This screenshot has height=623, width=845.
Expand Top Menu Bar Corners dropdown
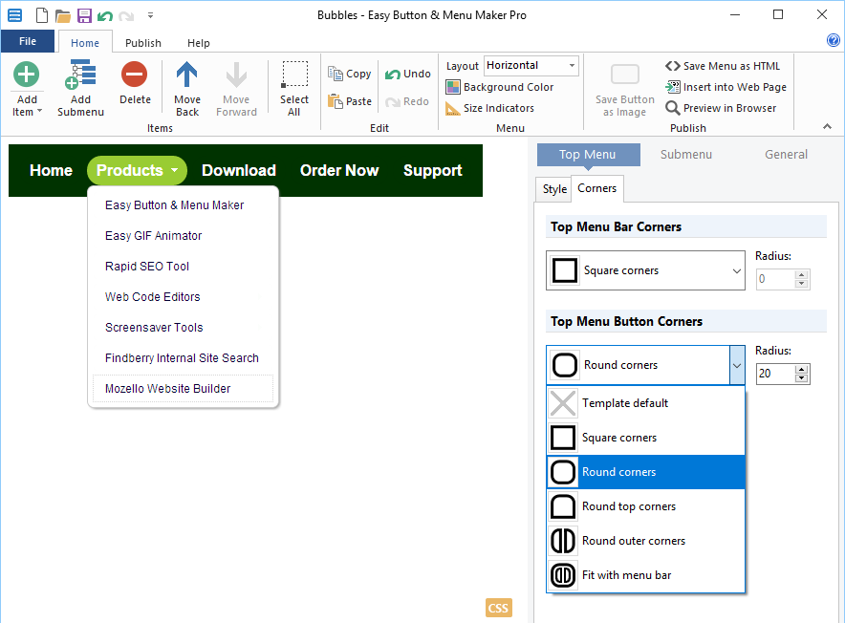pyautogui.click(x=736, y=271)
